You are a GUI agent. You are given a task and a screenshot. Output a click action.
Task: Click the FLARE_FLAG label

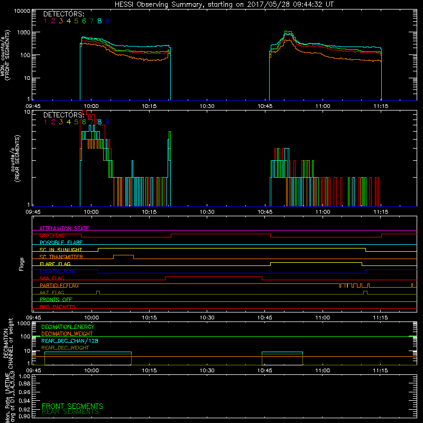(55, 264)
